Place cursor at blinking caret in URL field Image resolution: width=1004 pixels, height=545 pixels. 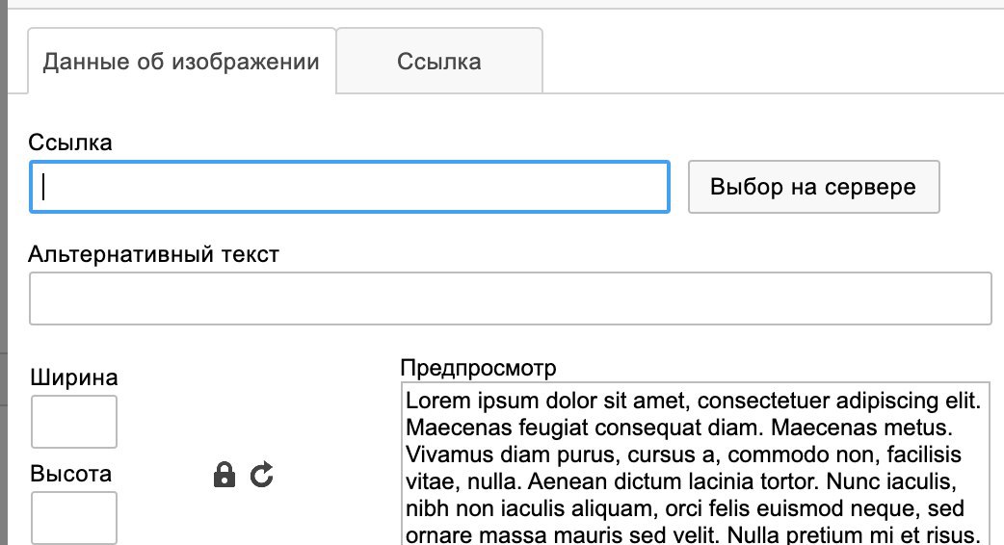pos(43,187)
